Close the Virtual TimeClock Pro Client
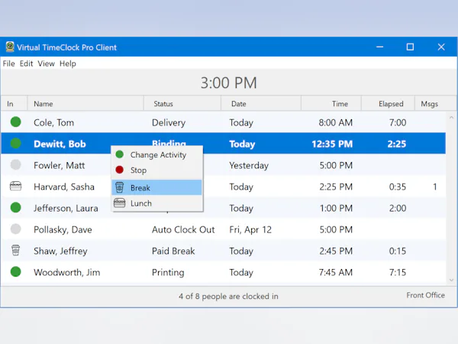 pyautogui.click(x=441, y=47)
